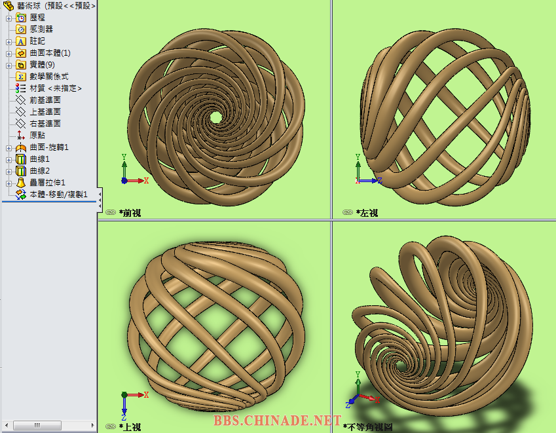Screen dimensions: 556x433
Task: Select the 上基準面 label
Action: (45, 112)
